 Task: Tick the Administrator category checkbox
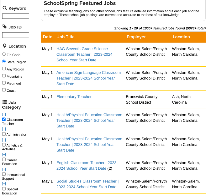tap(4, 134)
